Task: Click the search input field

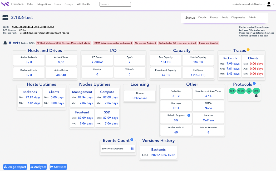Action: pos(115,4)
